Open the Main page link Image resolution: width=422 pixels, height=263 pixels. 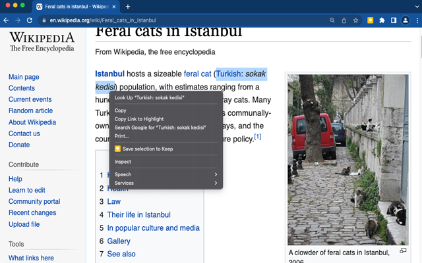24,77
